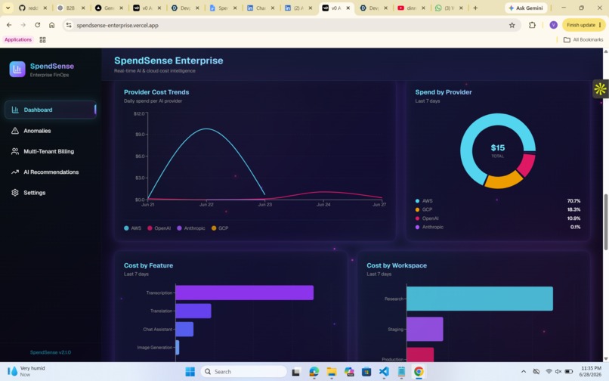The width and height of the screenshot is (609, 381).
Task: Click the browser home icon
Action: point(51,25)
